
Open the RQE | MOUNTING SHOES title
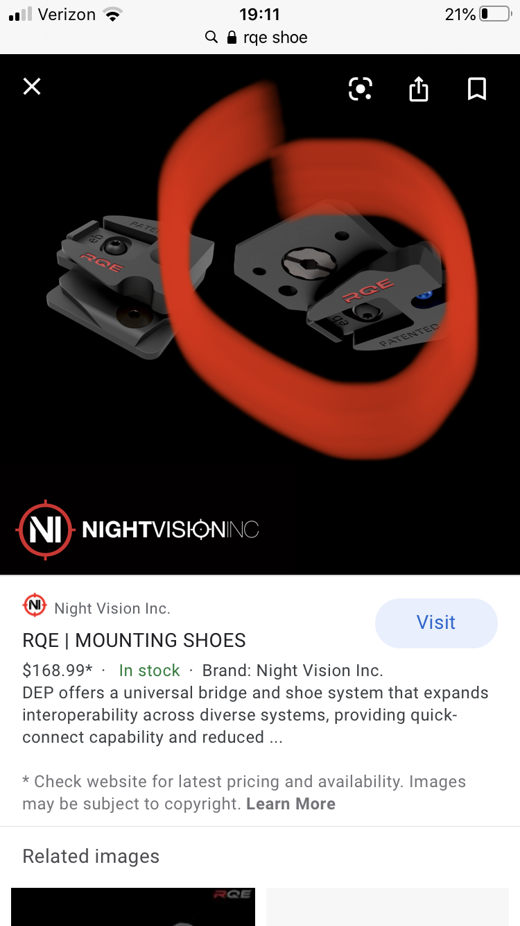[x=135, y=640]
